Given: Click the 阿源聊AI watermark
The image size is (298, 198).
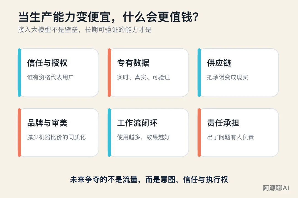Looking at the screenshot, I should click(x=276, y=188).
